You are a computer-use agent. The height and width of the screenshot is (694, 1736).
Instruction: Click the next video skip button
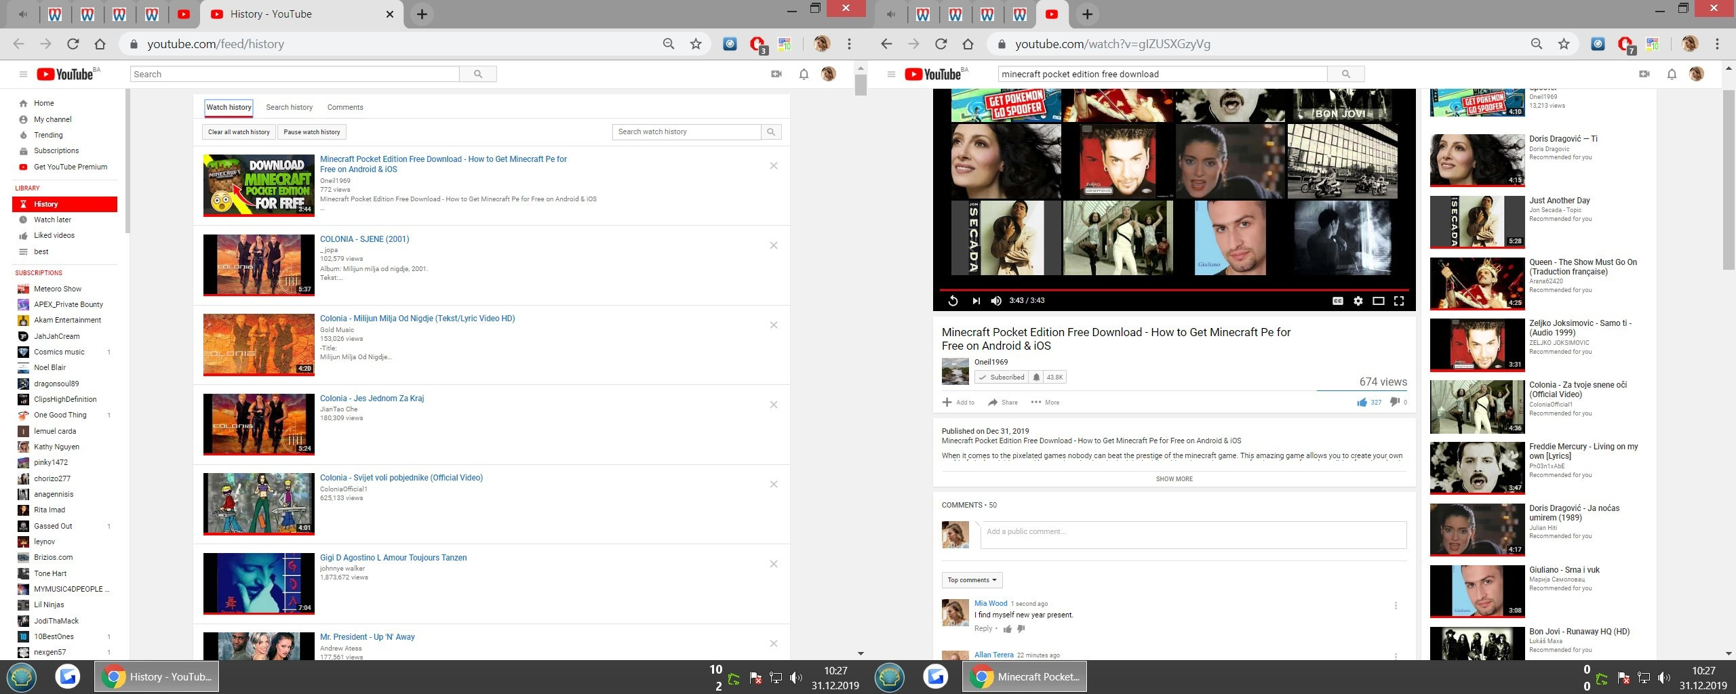[976, 301]
